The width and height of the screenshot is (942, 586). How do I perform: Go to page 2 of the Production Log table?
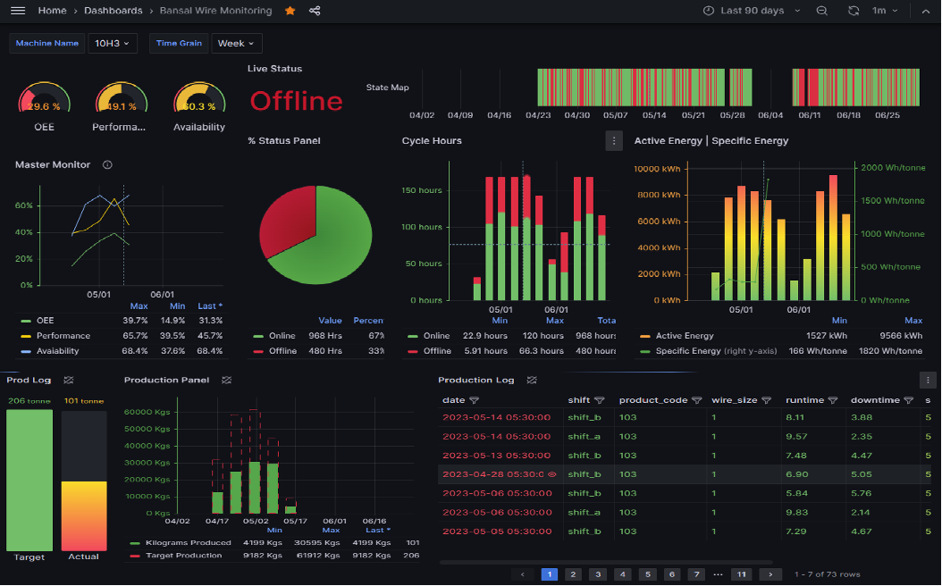[573, 574]
